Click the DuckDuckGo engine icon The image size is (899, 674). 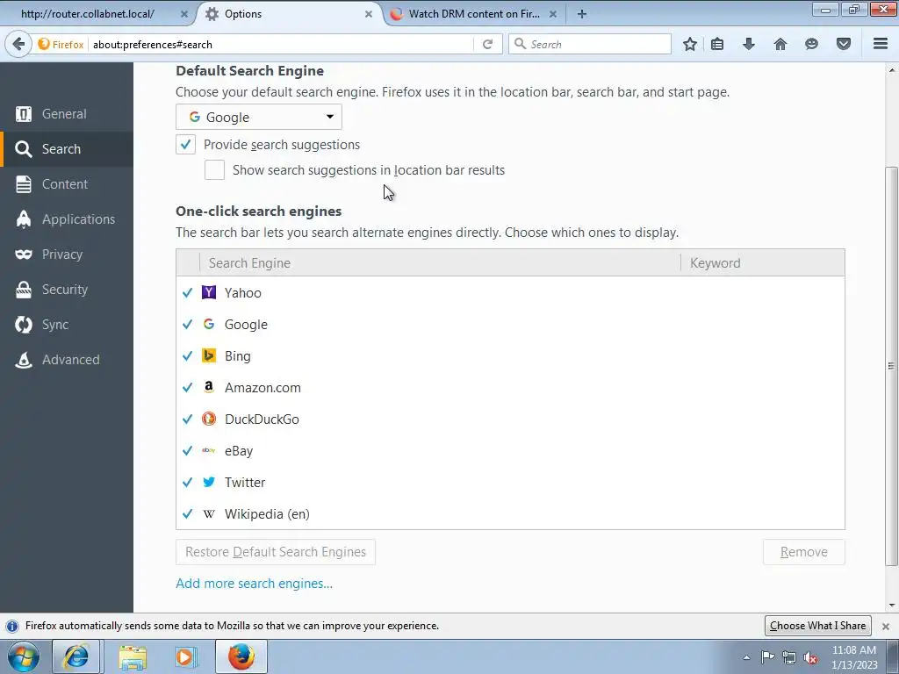209,419
